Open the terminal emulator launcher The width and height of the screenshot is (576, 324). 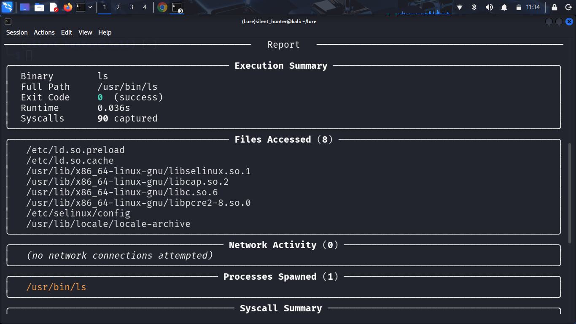(81, 7)
